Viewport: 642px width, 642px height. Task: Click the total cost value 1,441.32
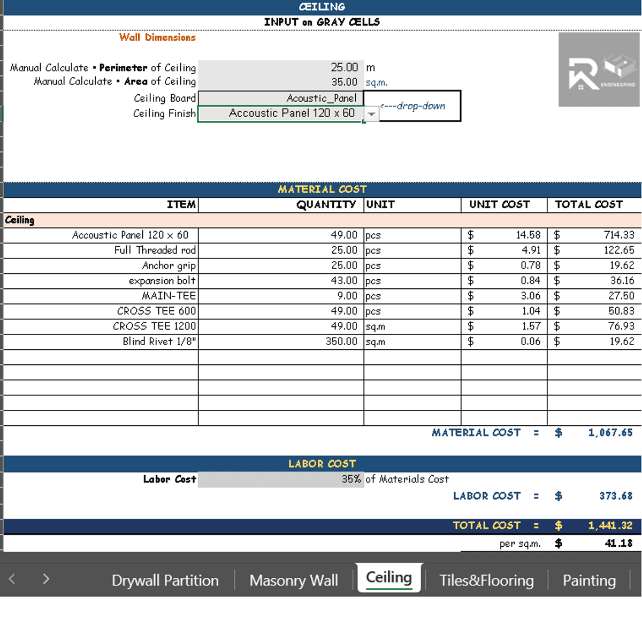[x=610, y=526]
